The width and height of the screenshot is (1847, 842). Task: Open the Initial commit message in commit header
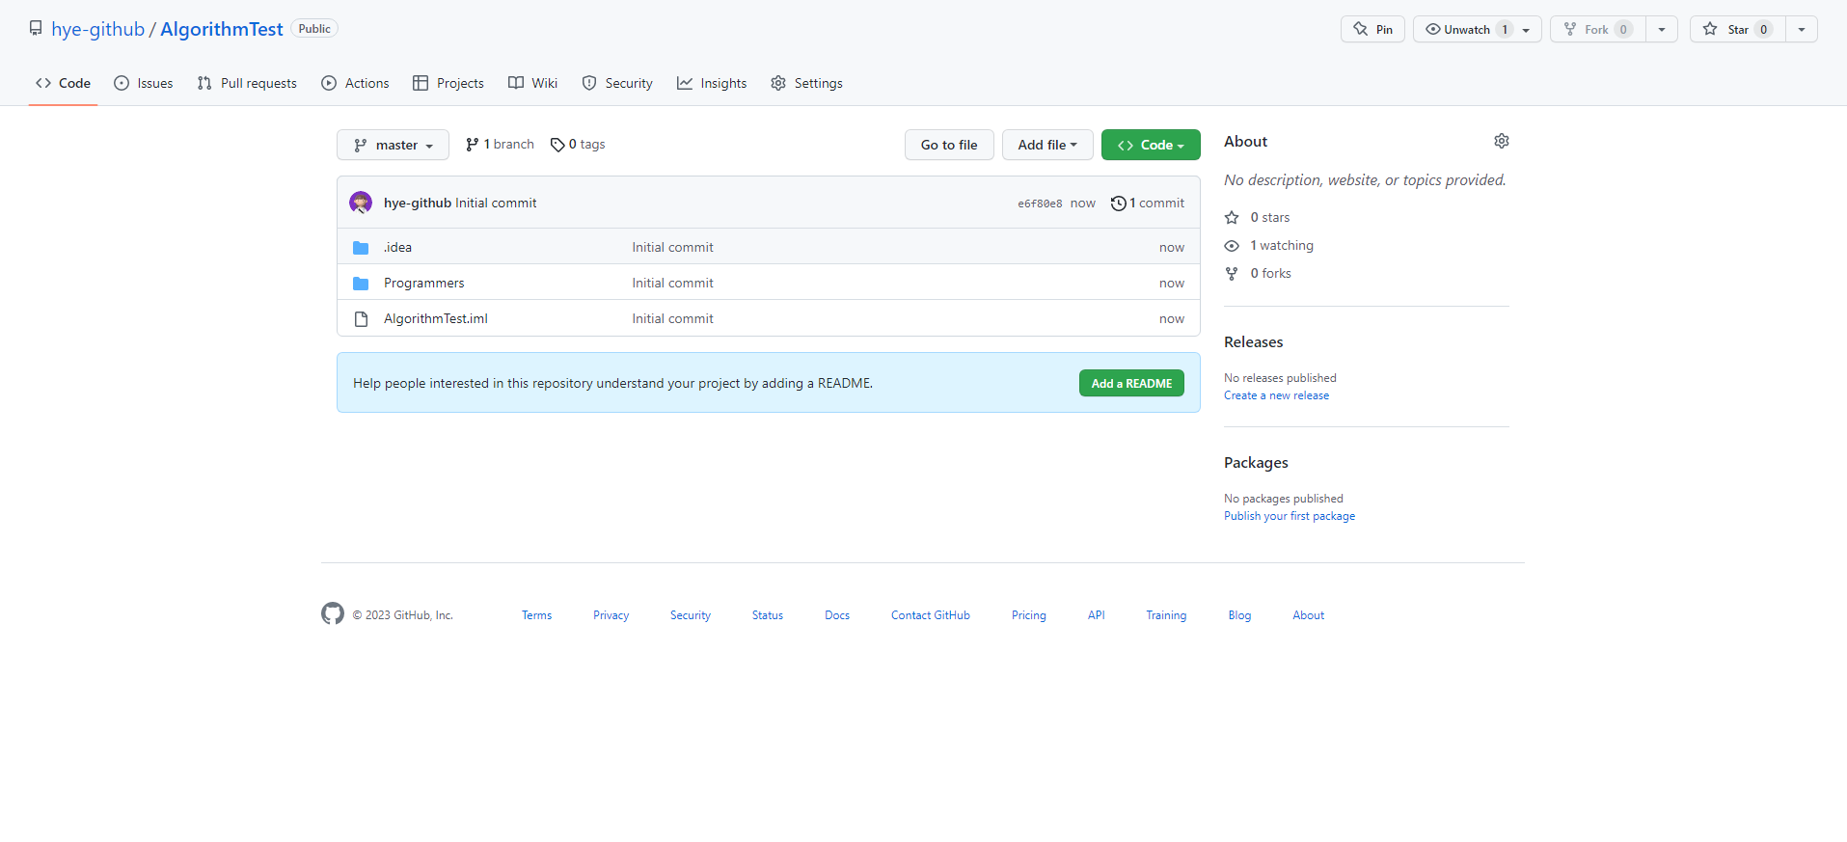pos(496,203)
